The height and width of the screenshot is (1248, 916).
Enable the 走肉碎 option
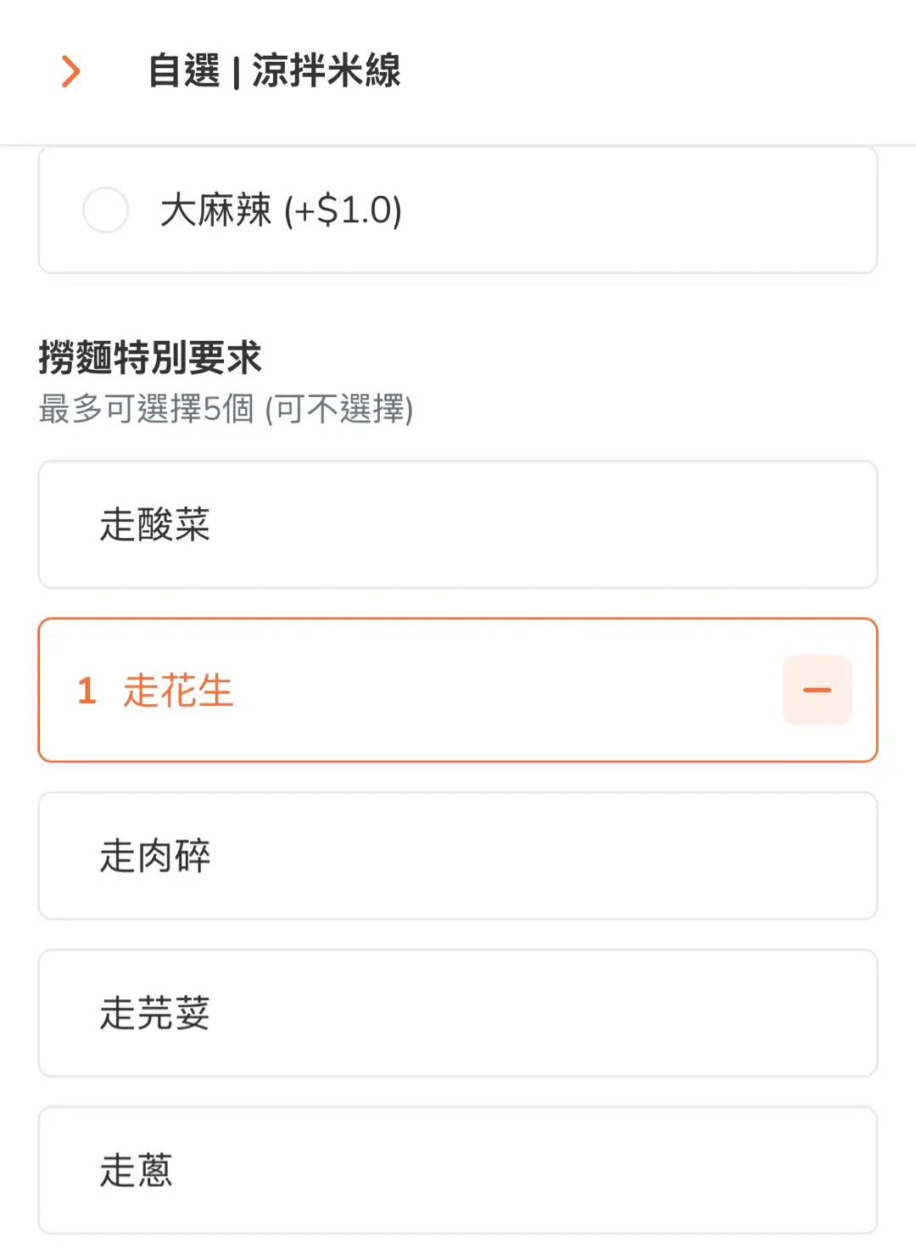point(154,855)
